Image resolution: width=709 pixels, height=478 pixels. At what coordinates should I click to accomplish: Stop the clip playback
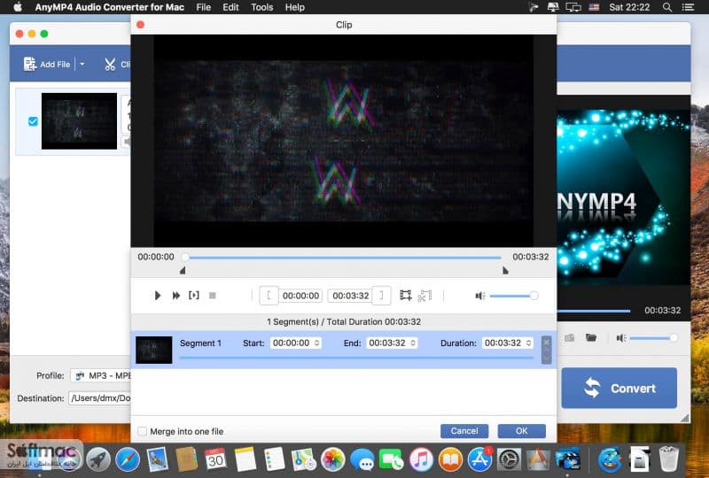coord(212,296)
